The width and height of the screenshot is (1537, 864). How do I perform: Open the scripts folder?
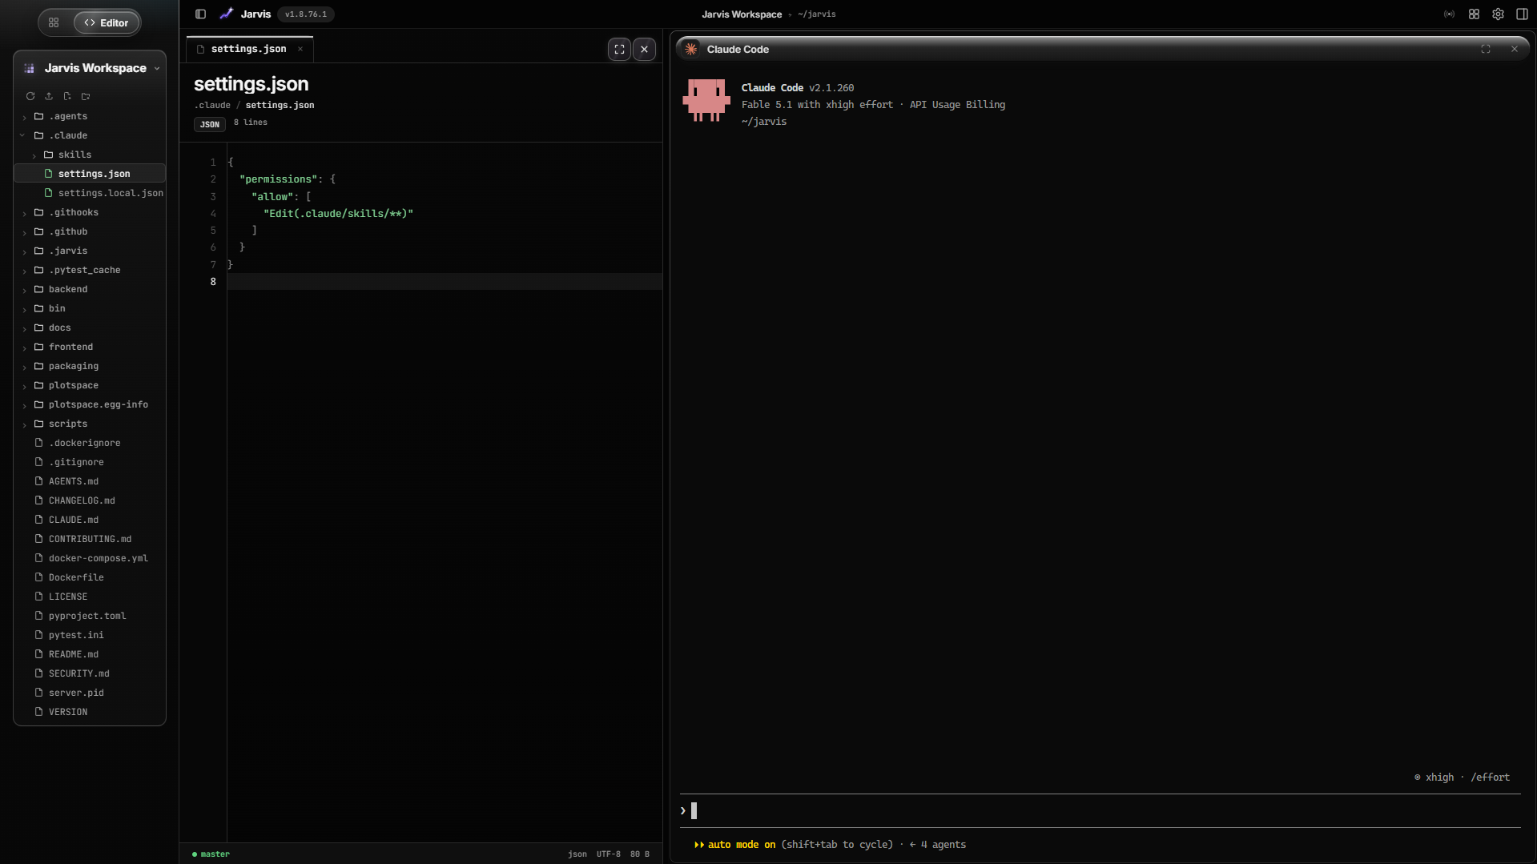[90, 424]
